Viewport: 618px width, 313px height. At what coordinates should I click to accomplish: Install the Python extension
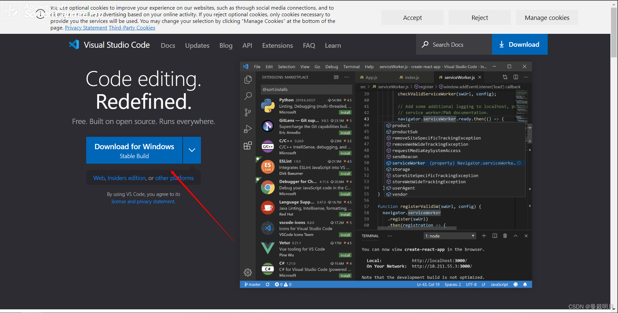[x=345, y=112]
